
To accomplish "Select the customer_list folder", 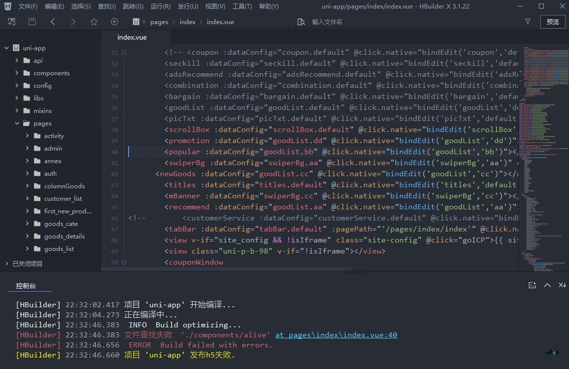I will (x=63, y=198).
